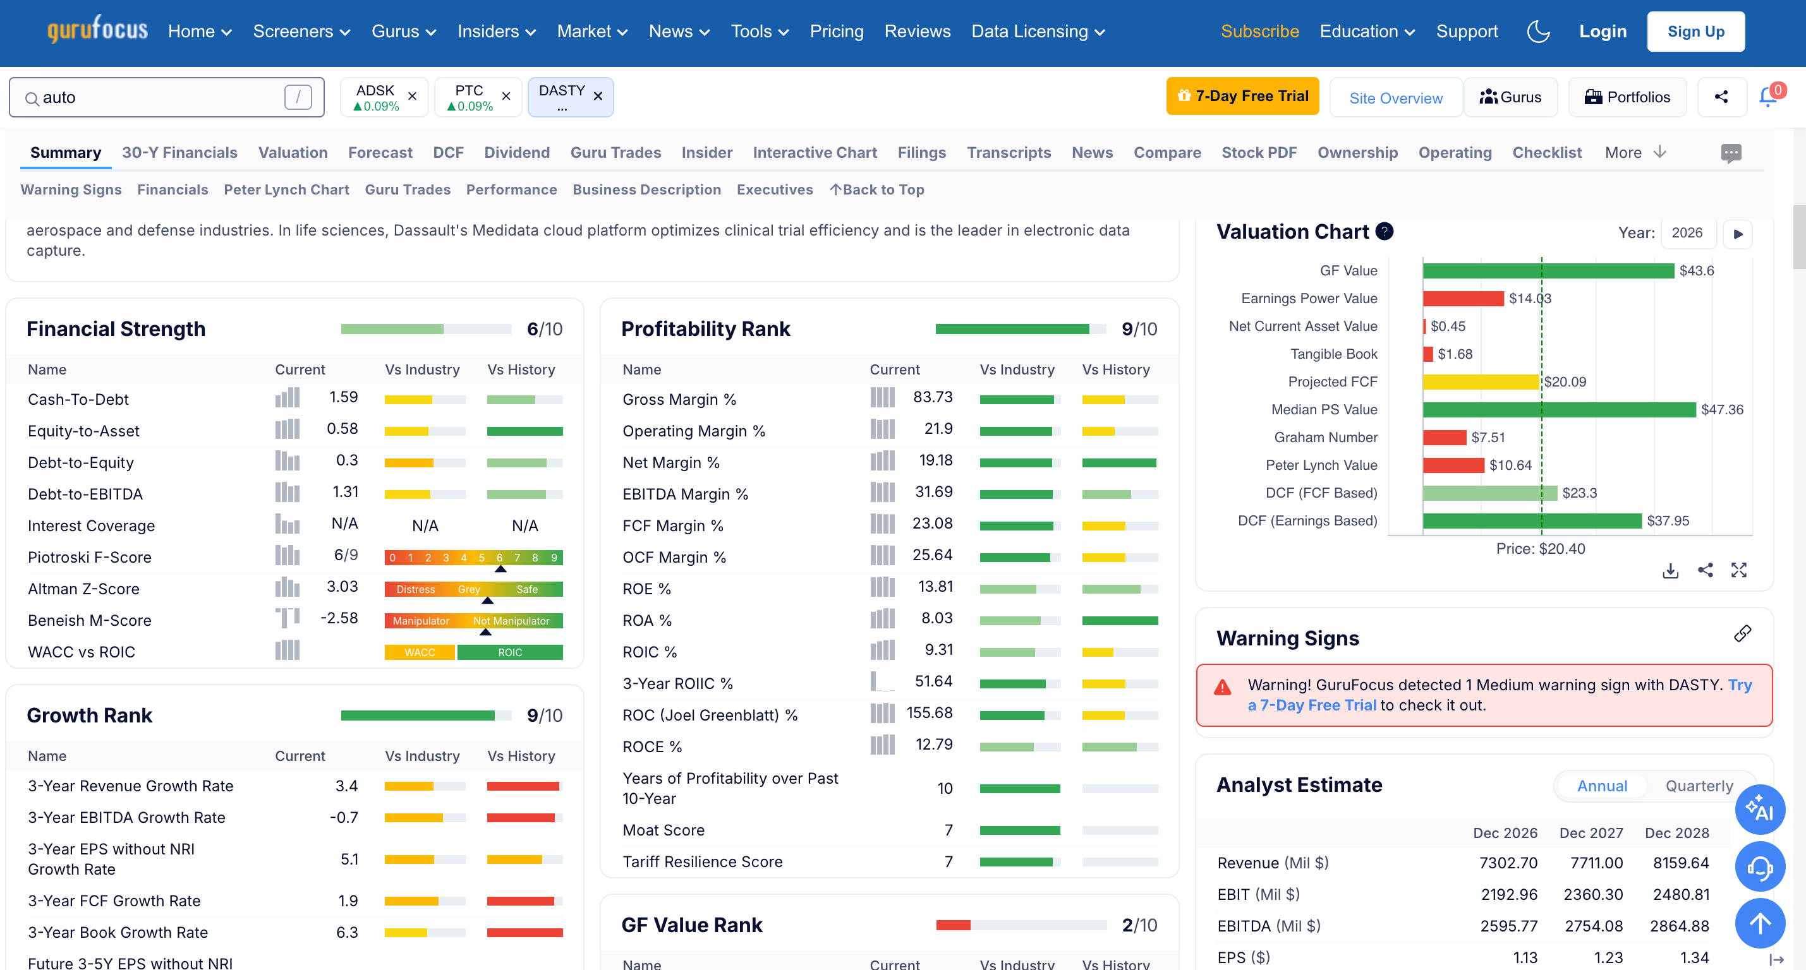Expand the Data Licensing menu
The image size is (1806, 970).
[x=1038, y=32]
